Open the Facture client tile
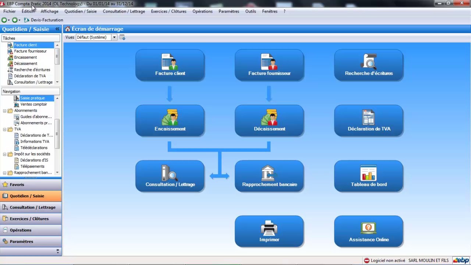The image size is (471, 265). tap(170, 65)
